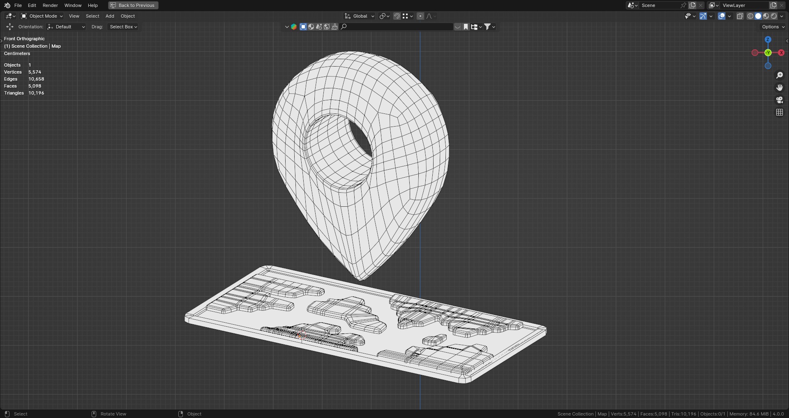The image size is (789, 418).
Task: Click the move gizmo icon beside Orientation
Action: pyautogui.click(x=10, y=27)
